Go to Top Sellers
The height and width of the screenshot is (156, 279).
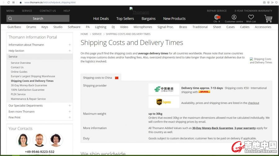125,19
